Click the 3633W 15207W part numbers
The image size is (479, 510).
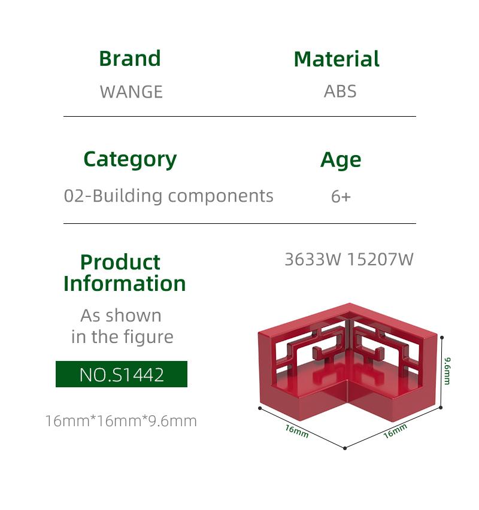tap(349, 260)
